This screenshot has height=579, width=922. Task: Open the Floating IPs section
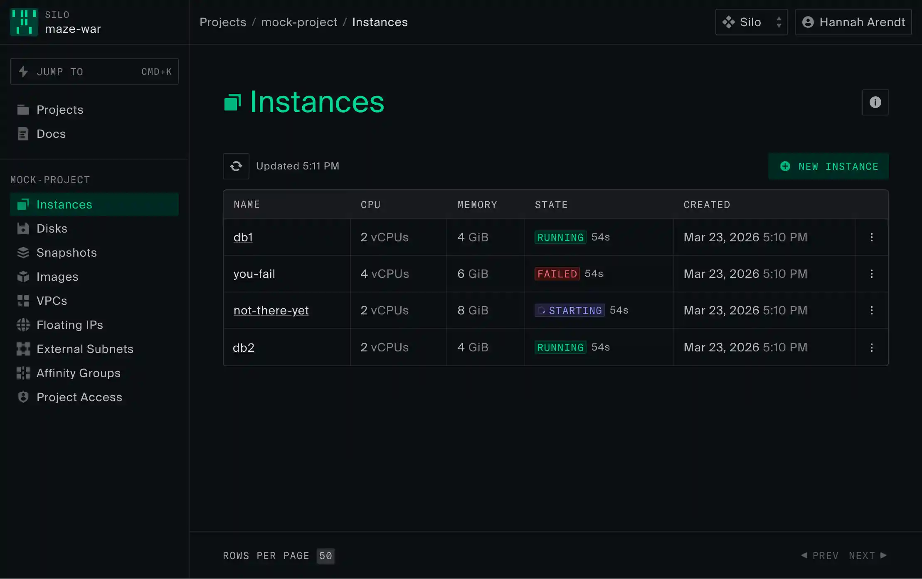(x=69, y=325)
